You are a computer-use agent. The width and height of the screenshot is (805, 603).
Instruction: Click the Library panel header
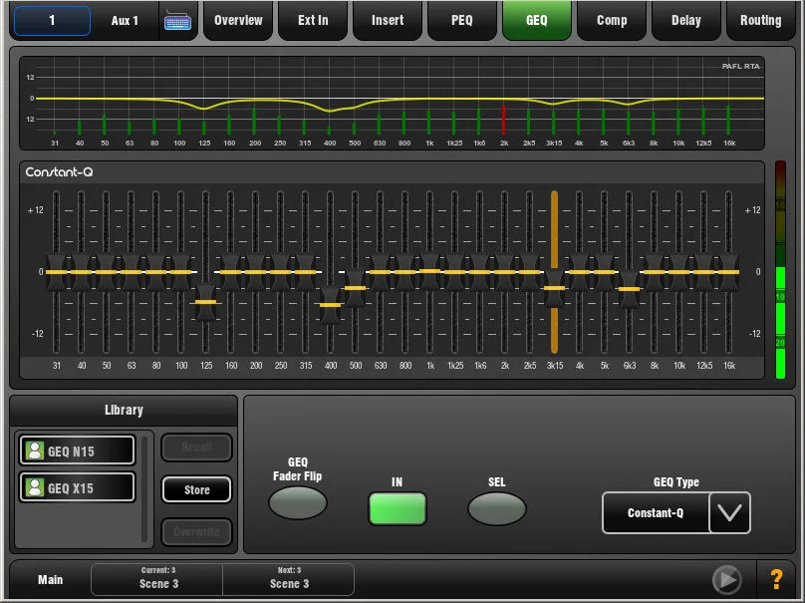[x=124, y=410]
